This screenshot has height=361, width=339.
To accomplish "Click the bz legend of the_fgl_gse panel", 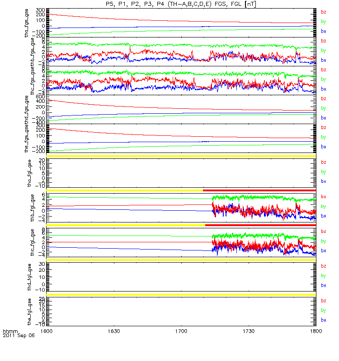I will coord(324,301).
